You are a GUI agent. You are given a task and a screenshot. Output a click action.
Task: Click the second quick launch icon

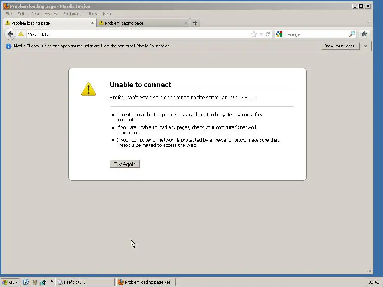click(35, 282)
